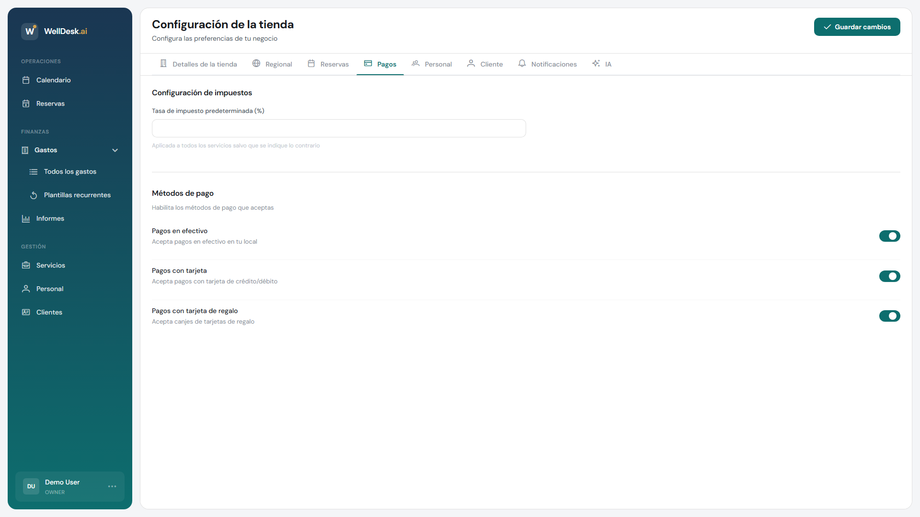
Task: Open Plantillas recurrentes via the clock icon
Action: click(x=33, y=195)
